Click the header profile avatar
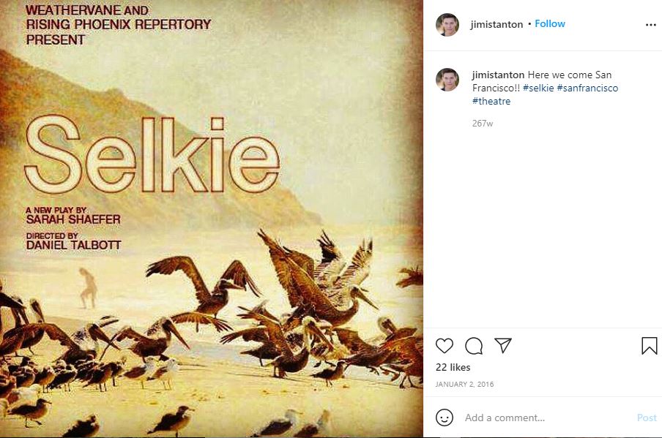This screenshot has height=438, width=662. pos(447,24)
